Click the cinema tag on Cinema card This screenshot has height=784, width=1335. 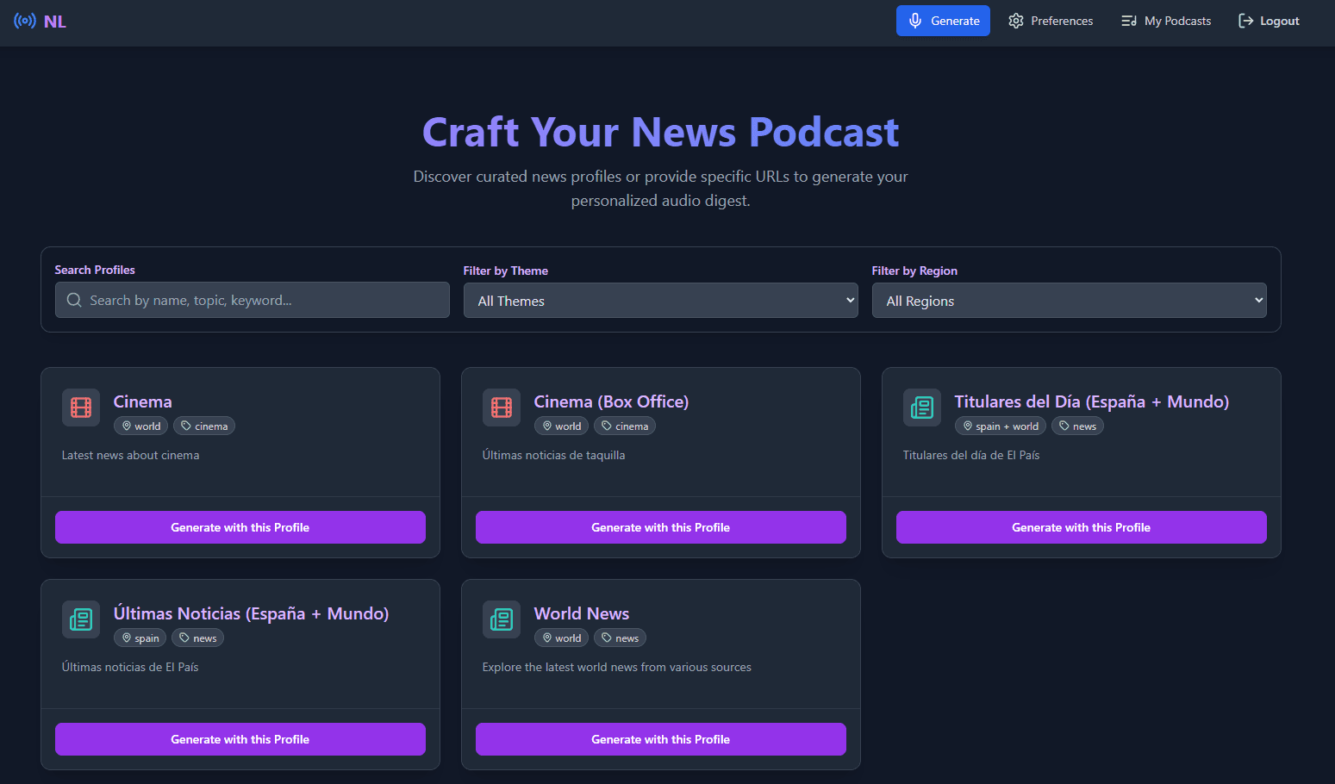(204, 426)
